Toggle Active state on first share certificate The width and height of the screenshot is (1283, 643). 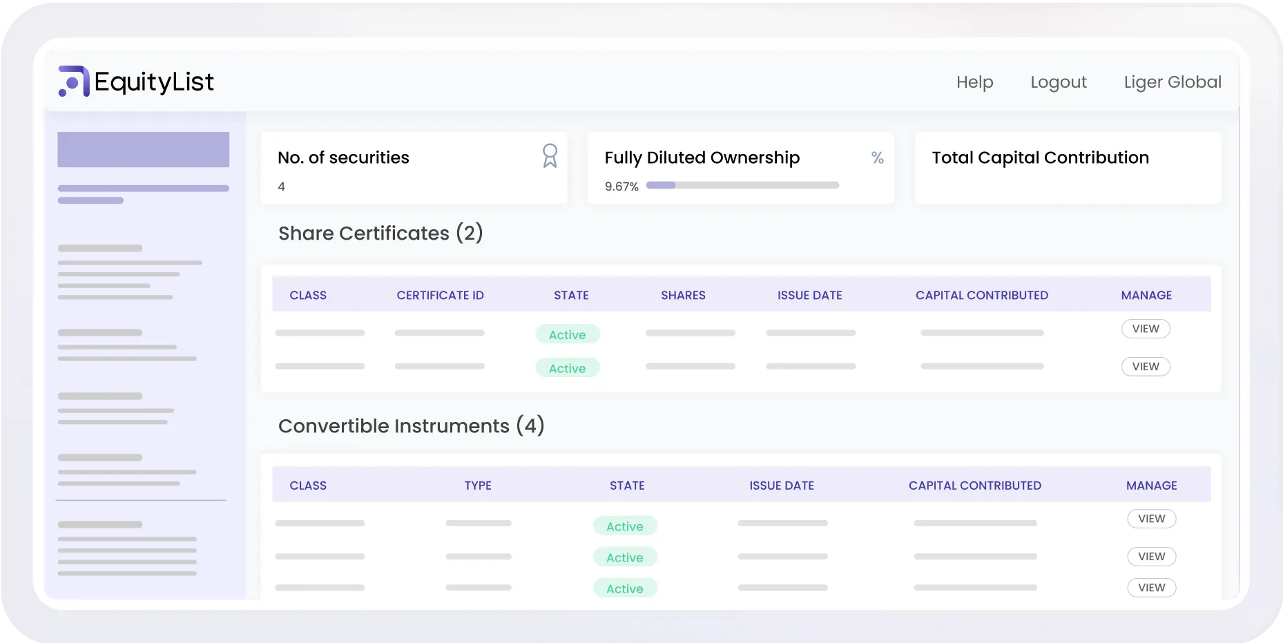tap(567, 334)
